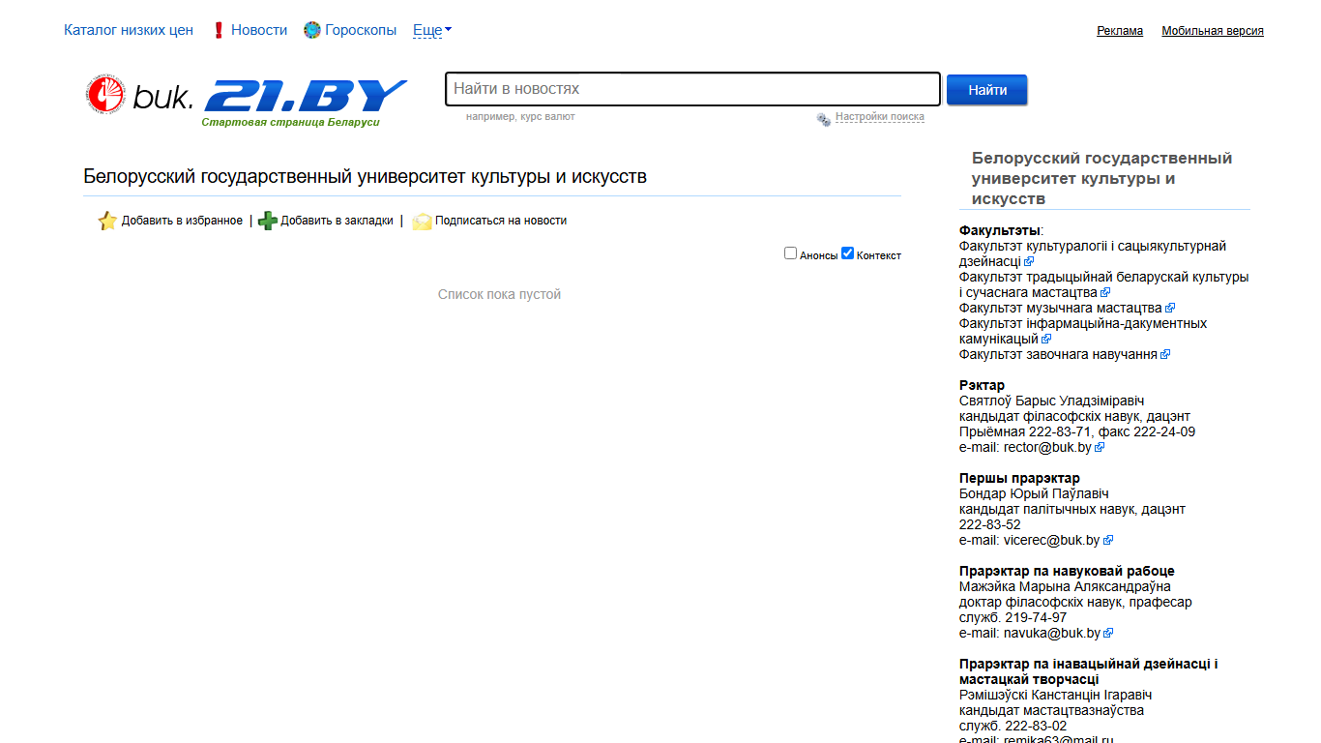Click external link icon after navuka@buk.by
The width and height of the screenshot is (1321, 743).
[x=1108, y=633]
